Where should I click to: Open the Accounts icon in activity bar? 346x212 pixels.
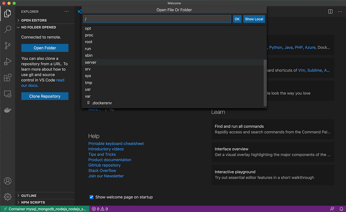point(8,181)
